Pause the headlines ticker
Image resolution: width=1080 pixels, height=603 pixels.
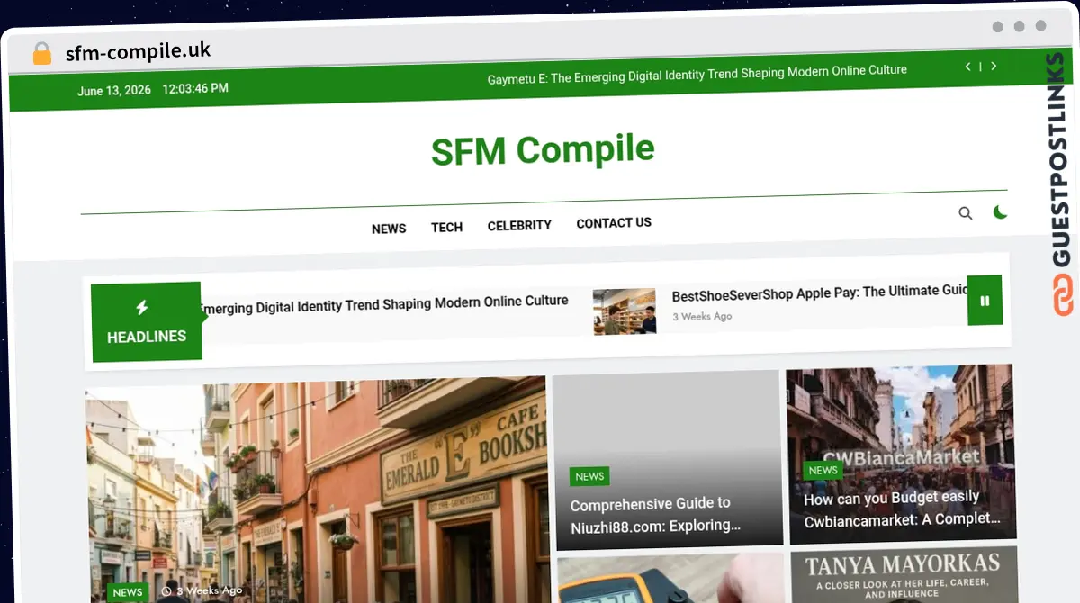(x=985, y=301)
